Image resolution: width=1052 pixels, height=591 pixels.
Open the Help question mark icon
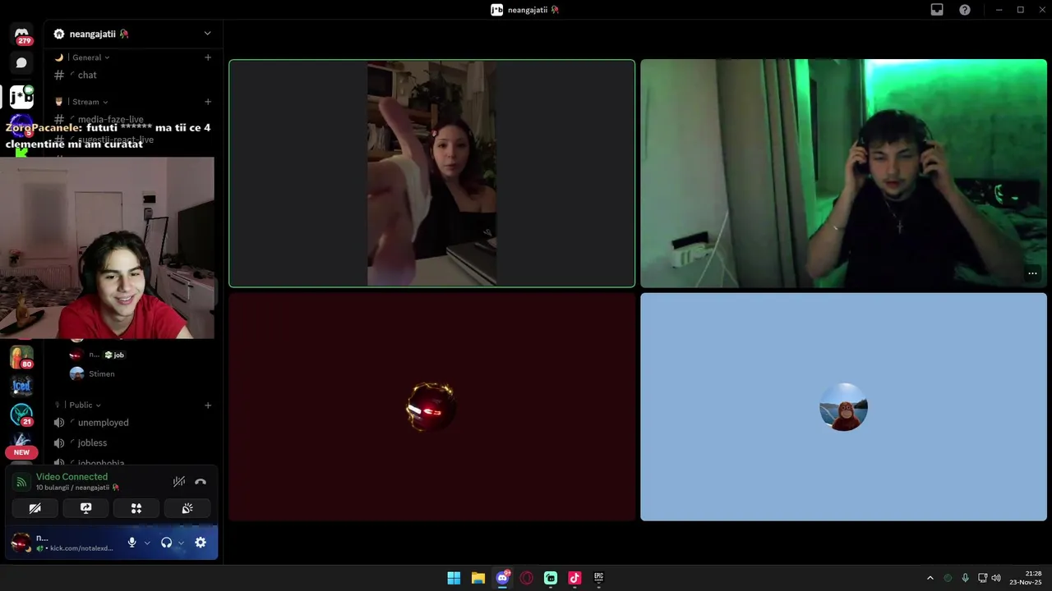pyautogui.click(x=965, y=10)
